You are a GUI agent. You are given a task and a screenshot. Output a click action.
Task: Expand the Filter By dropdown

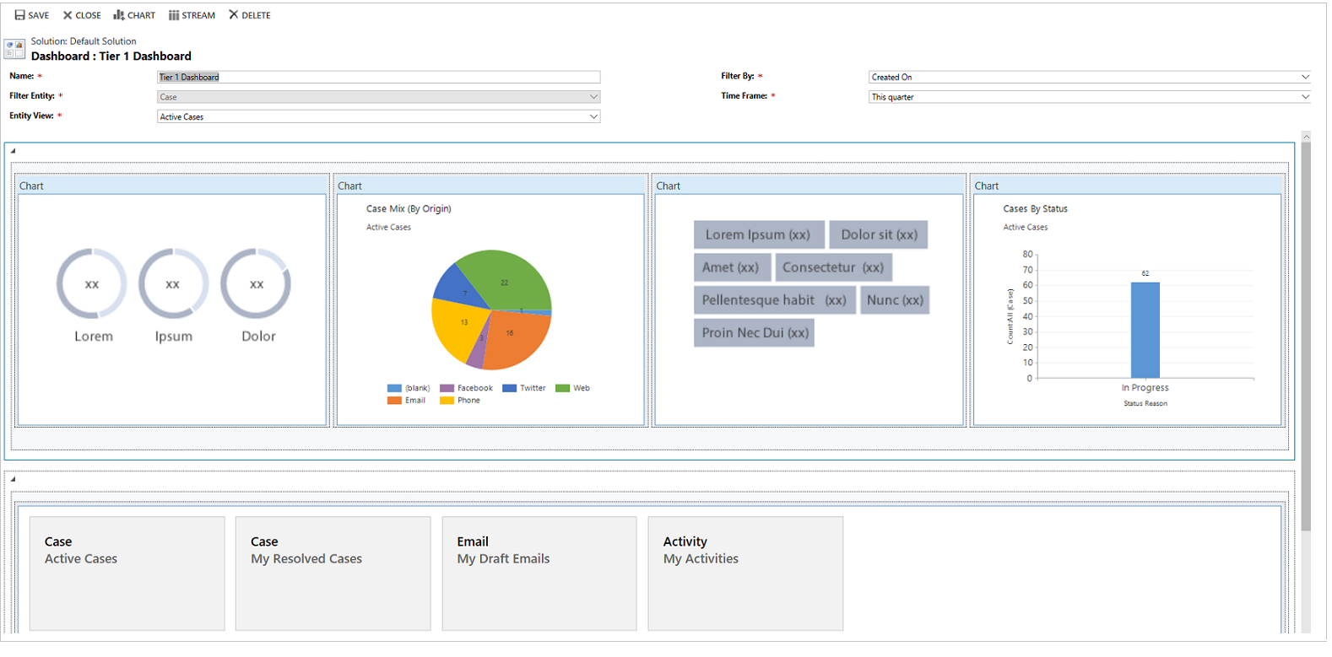(x=1305, y=77)
